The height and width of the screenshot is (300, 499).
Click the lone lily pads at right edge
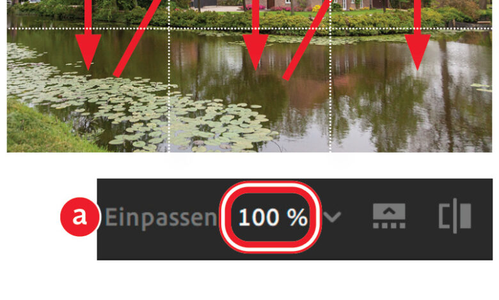(x=482, y=87)
